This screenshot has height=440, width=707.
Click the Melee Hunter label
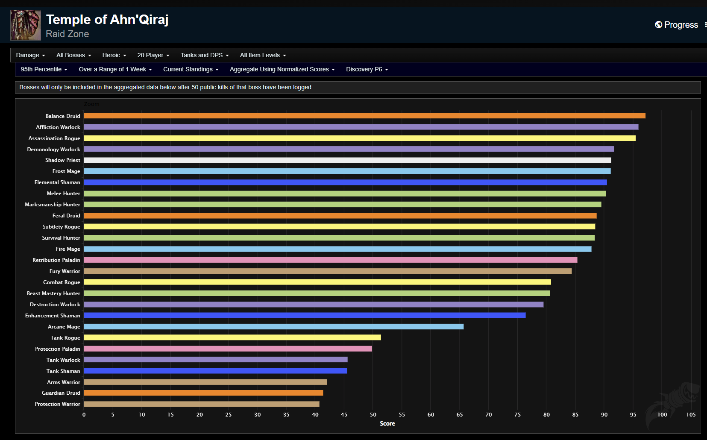click(63, 194)
